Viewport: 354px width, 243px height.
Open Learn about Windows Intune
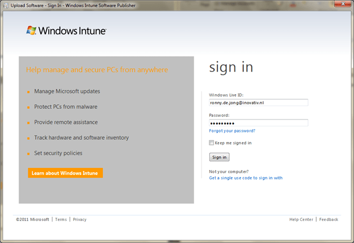[65, 173]
